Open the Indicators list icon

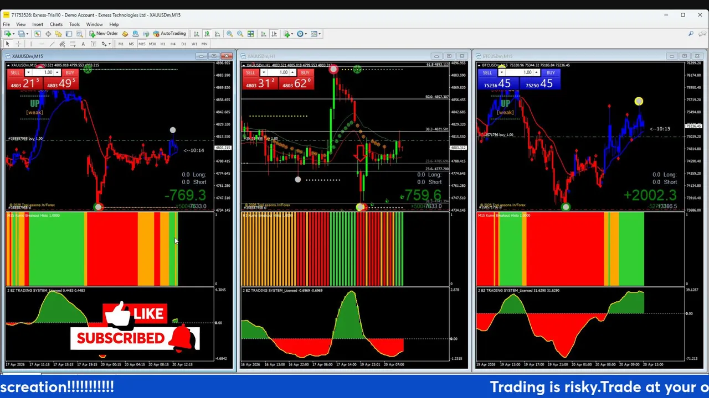[286, 34]
